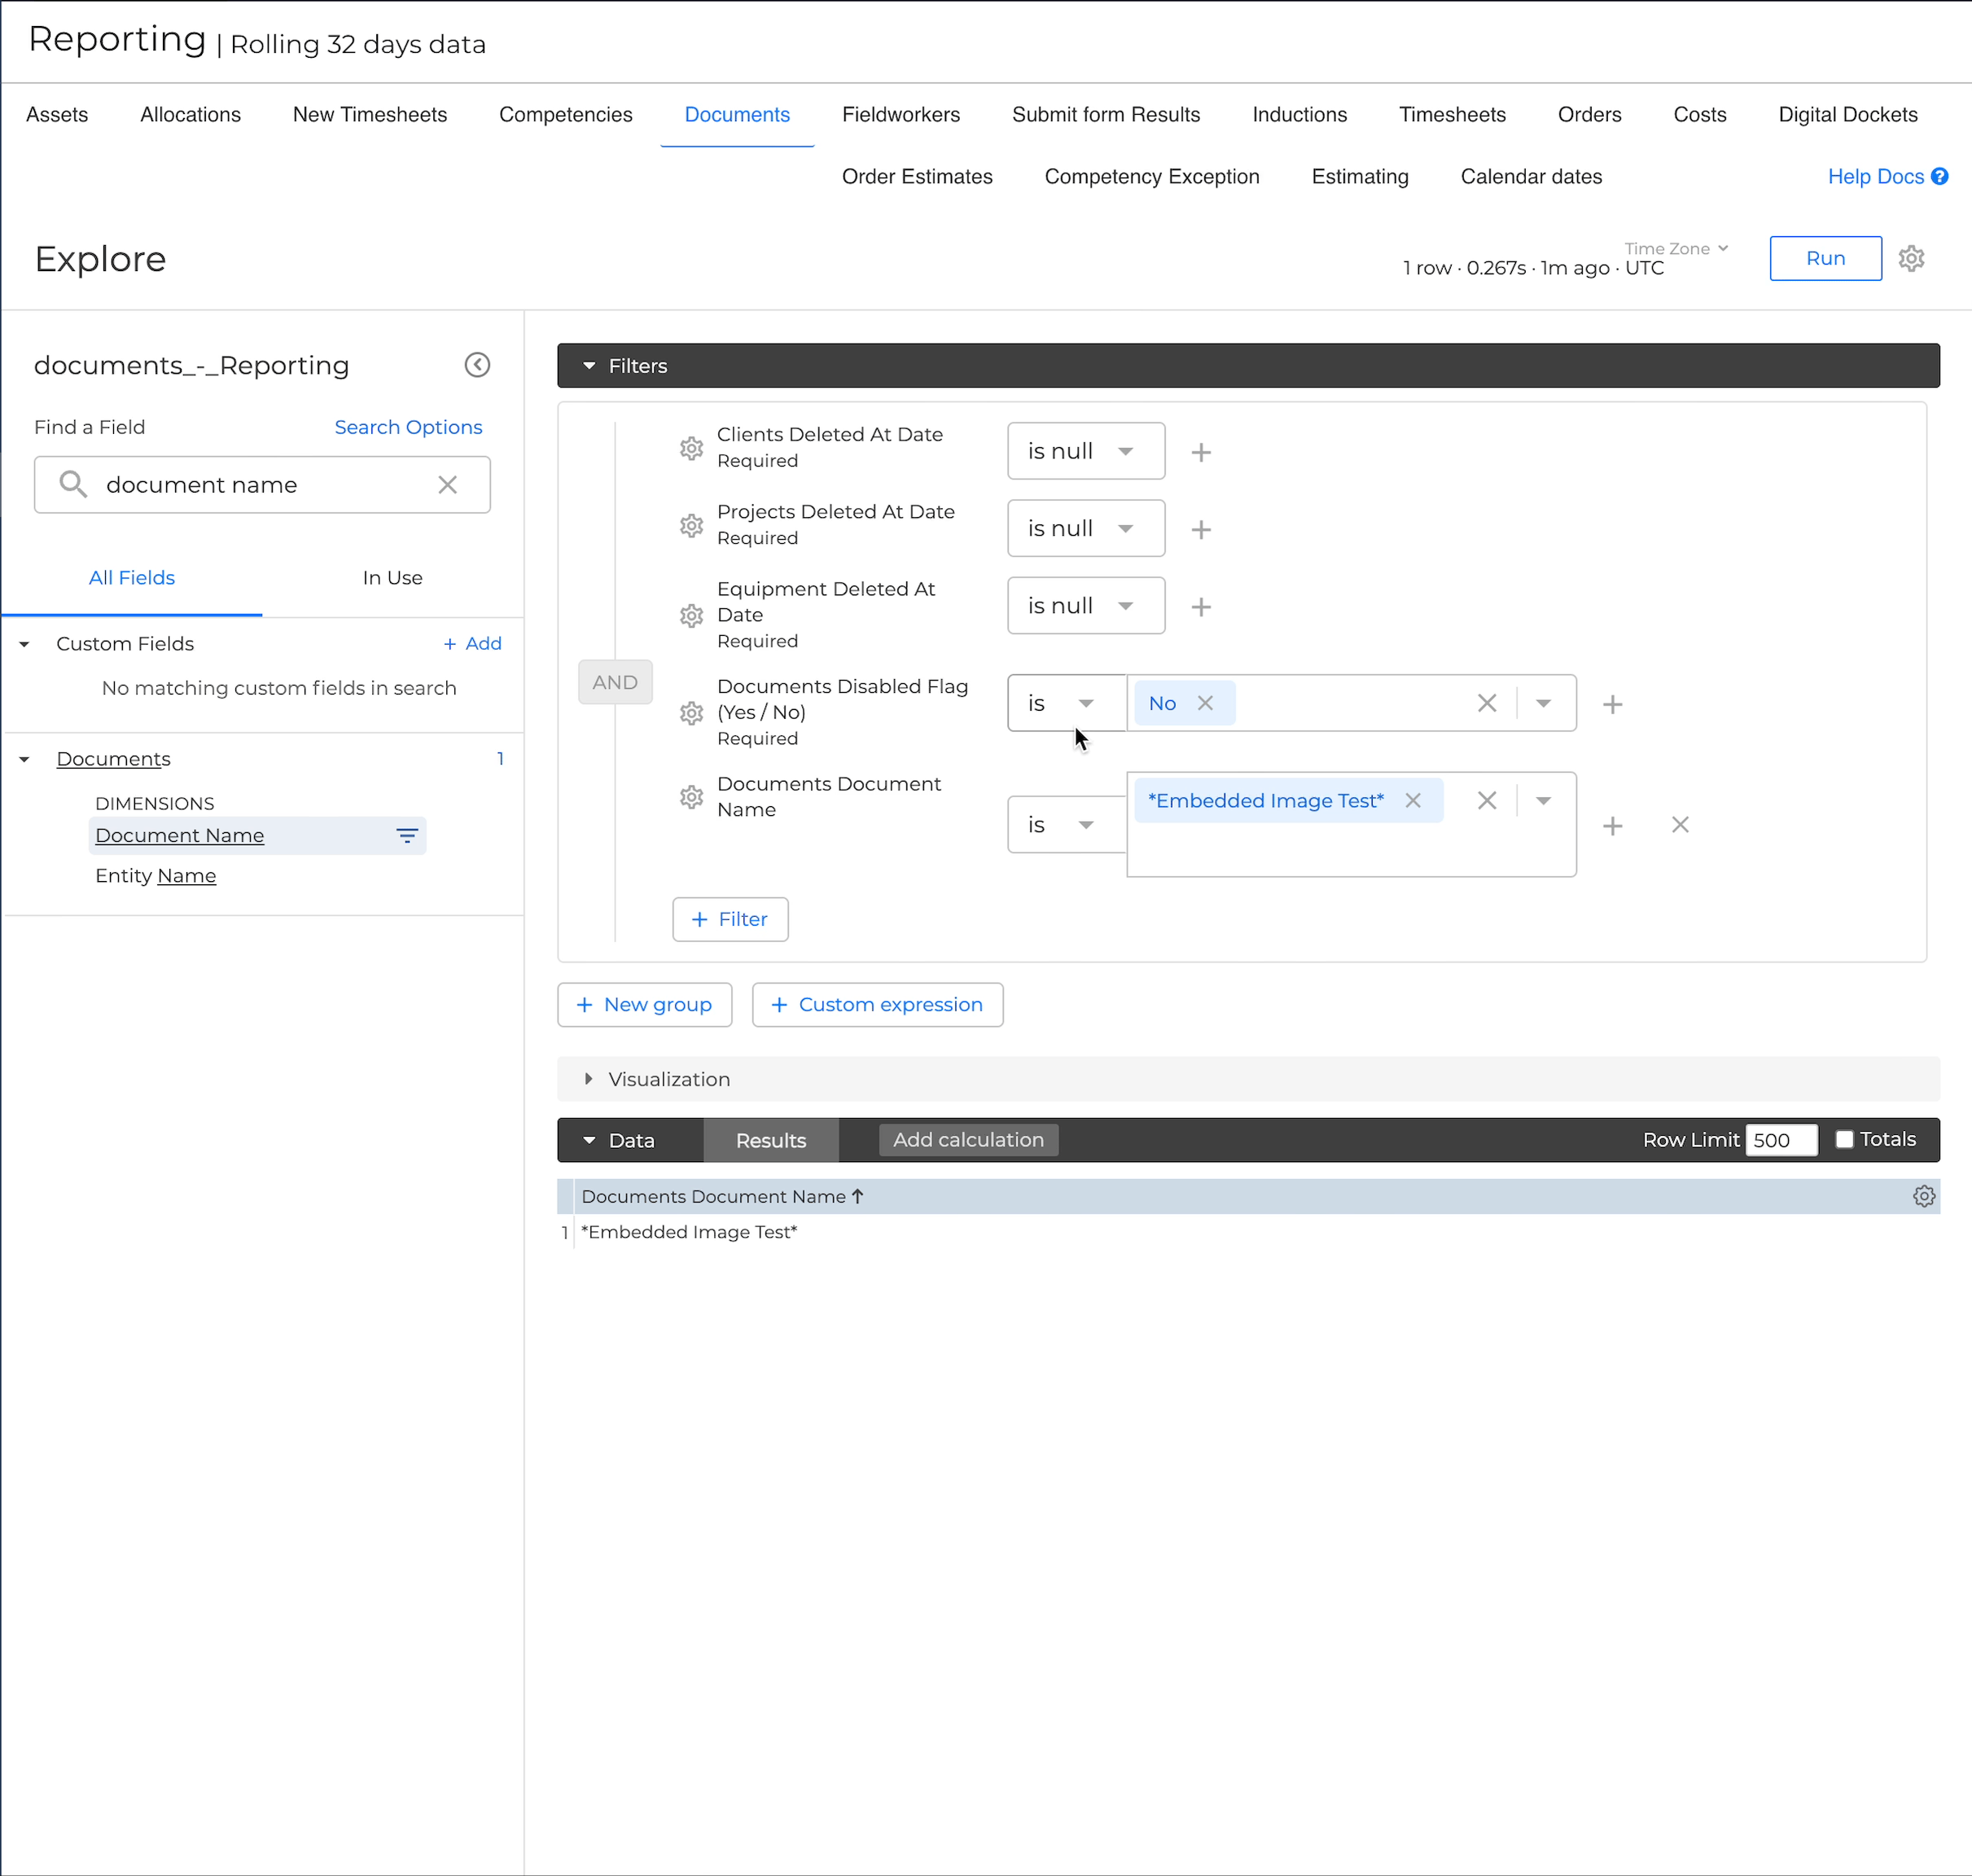Clear the document name search with the X icon
The width and height of the screenshot is (1972, 1876).
point(447,484)
